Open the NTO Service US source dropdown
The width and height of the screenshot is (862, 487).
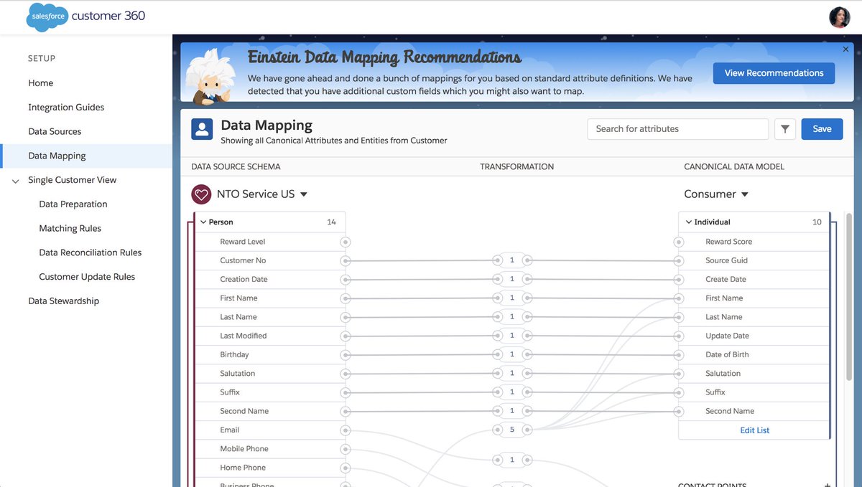pos(304,194)
